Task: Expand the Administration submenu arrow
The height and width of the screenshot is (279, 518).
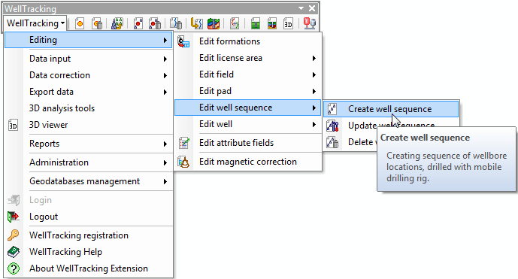Action: tap(165, 162)
